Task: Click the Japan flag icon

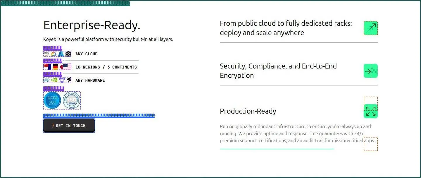Action: pos(61,67)
